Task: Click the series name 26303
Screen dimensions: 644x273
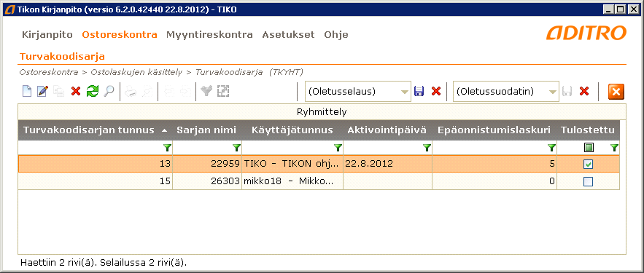Action: pos(207,181)
